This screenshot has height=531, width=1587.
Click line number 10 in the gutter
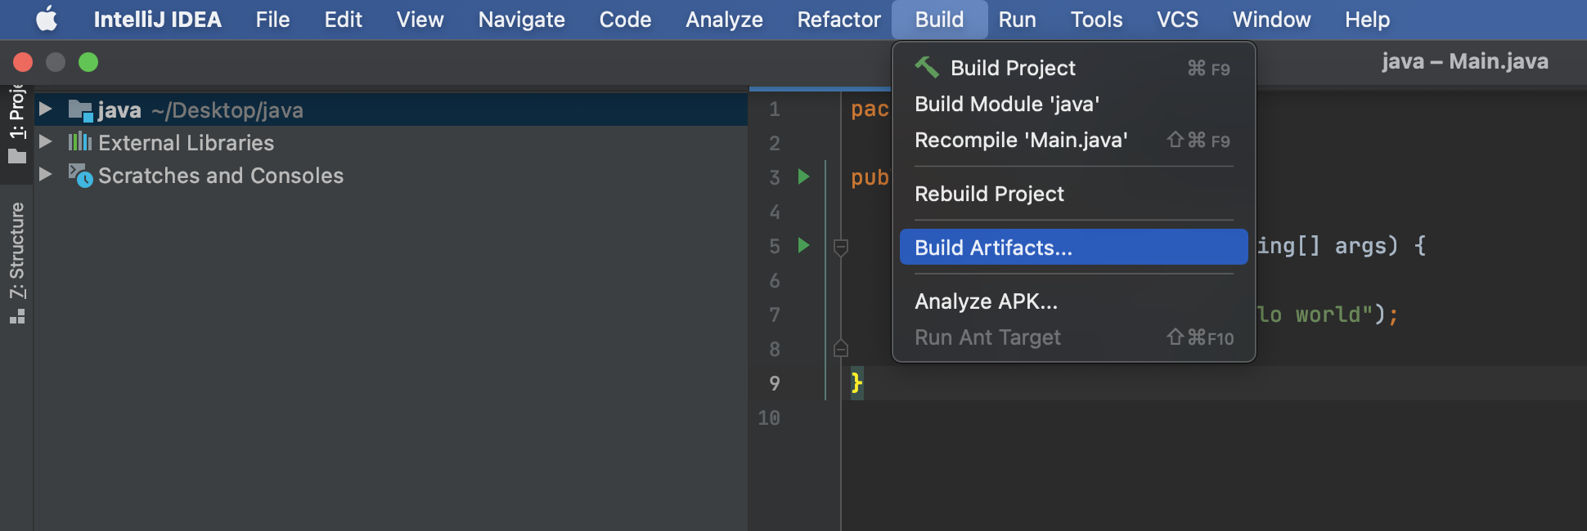769,417
